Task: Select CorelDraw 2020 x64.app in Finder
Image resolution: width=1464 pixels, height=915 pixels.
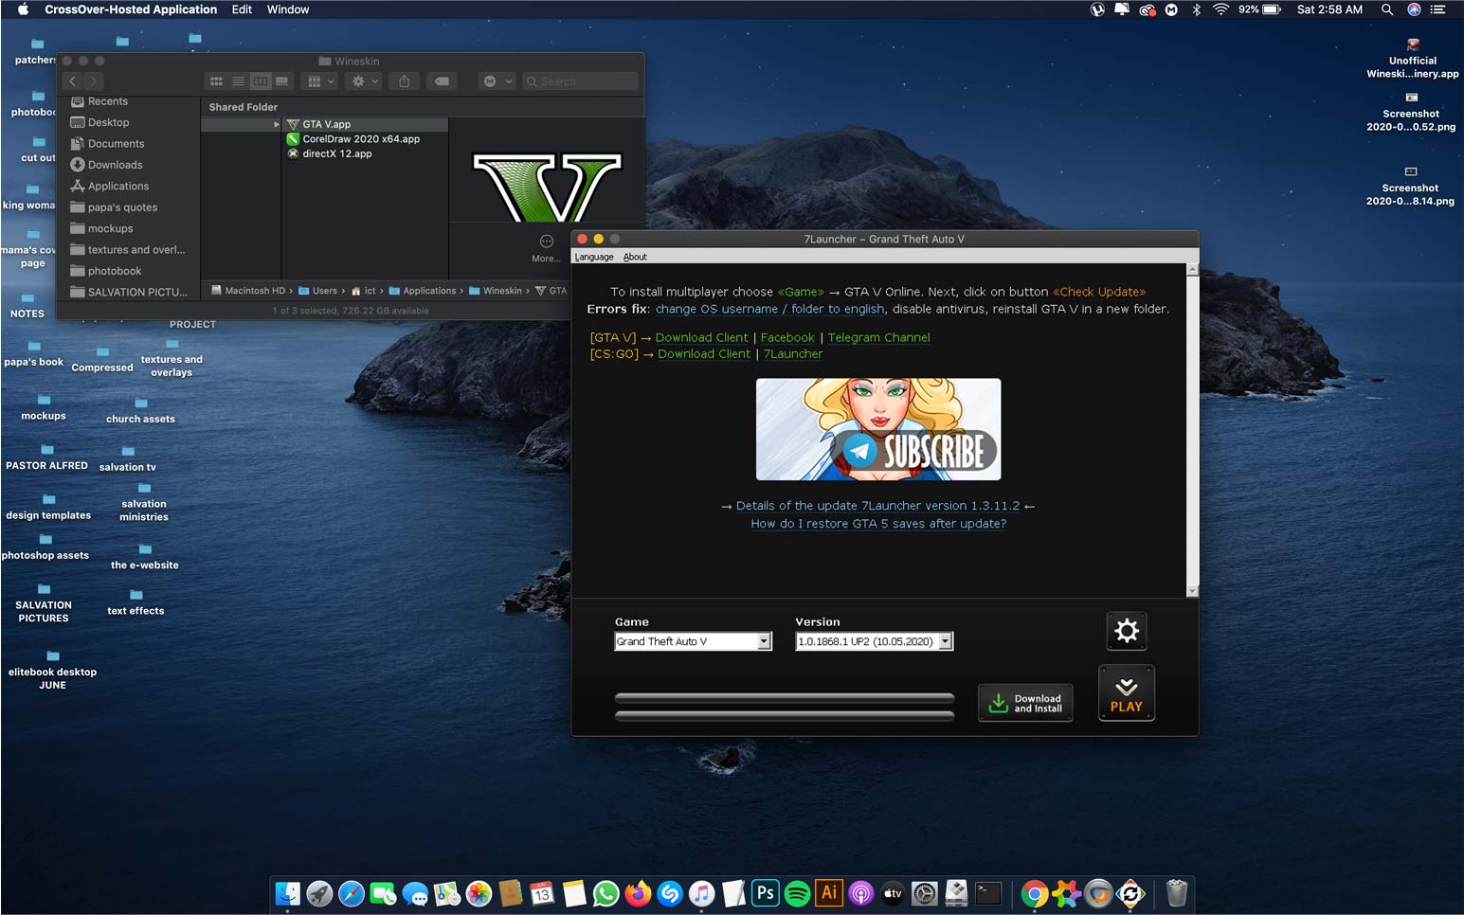Action: click(361, 138)
